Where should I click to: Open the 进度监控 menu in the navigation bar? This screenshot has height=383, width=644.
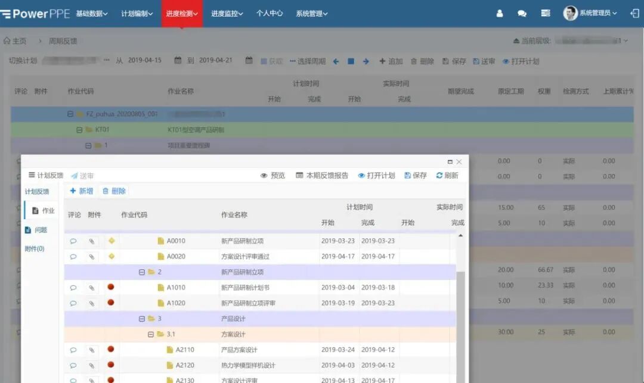tap(227, 13)
